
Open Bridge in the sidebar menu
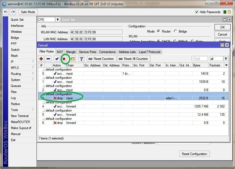(x=15, y=38)
